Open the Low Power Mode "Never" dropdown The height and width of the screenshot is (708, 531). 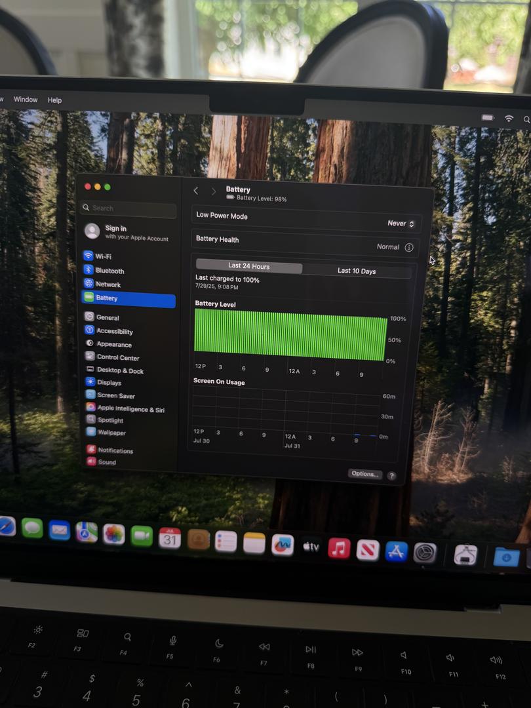point(401,224)
